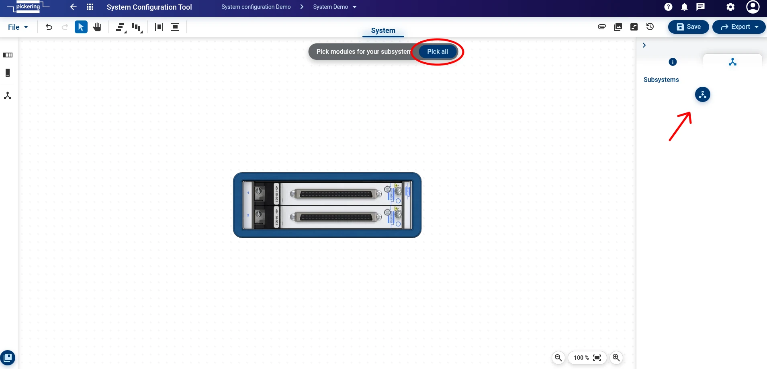Click the Subsystems heading
Image resolution: width=767 pixels, height=369 pixels.
pyautogui.click(x=661, y=80)
